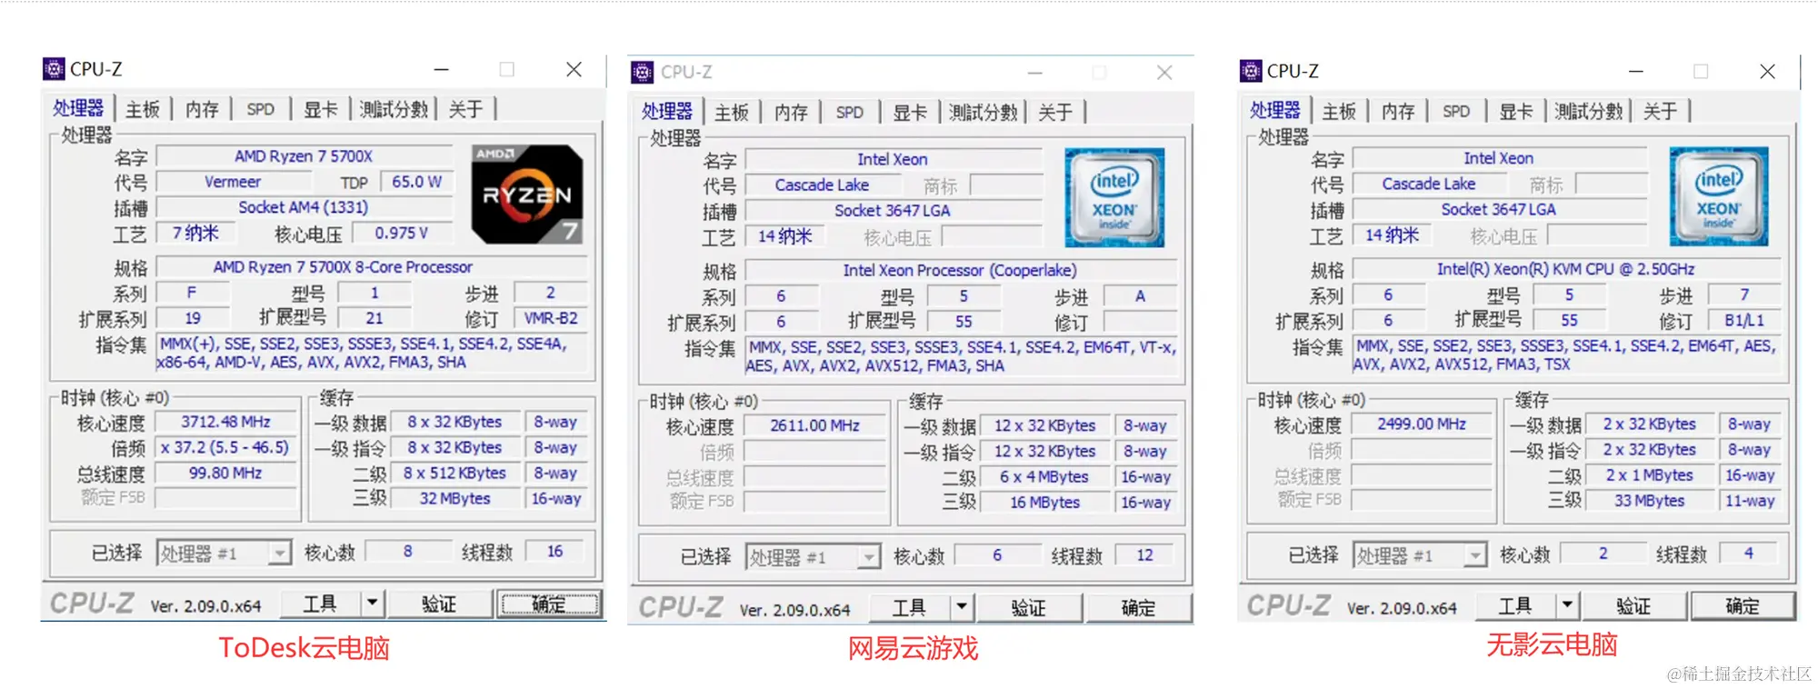
Task: Select 測試分數 tab in ToDesk window
Action: pos(394,109)
